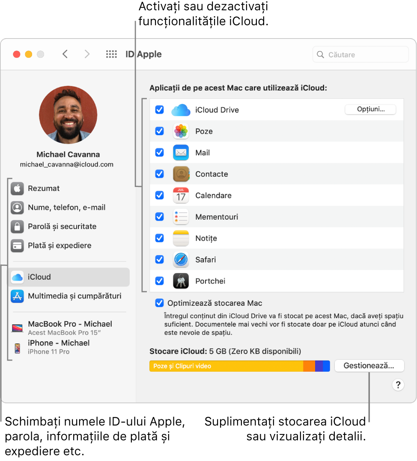417x461 pixels.
Task: Toggle the Poze checkbox
Action: pos(160,131)
